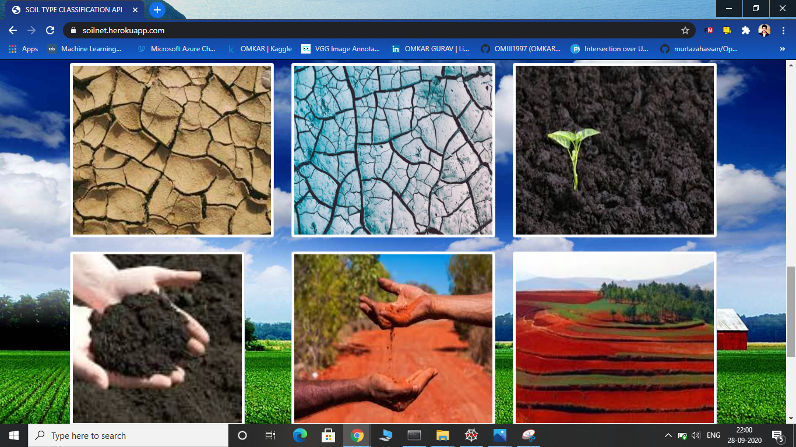Launch File Explorer from the taskbar
This screenshot has width=796, height=447.
point(443,435)
